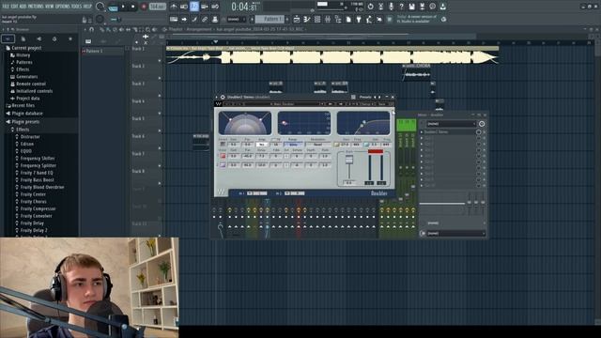Open the VIEW menu

tap(50, 7)
